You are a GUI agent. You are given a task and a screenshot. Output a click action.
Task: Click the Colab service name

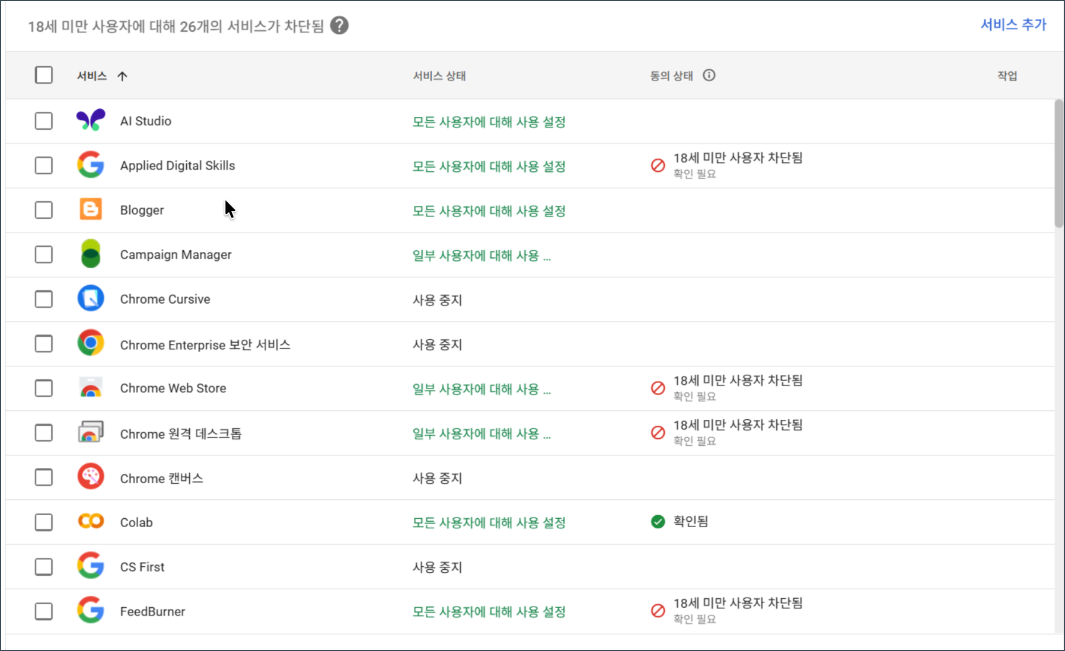(x=136, y=522)
